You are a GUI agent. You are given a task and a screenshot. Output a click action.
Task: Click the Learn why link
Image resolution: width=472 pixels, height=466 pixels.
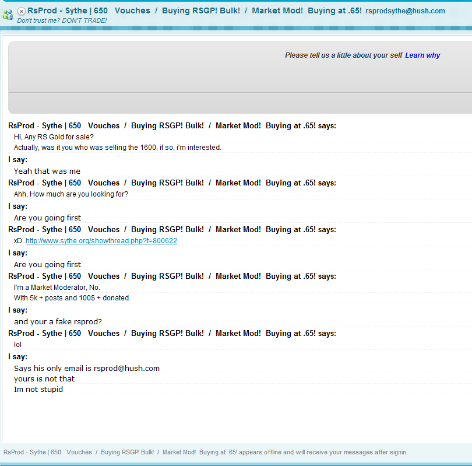[x=422, y=55]
